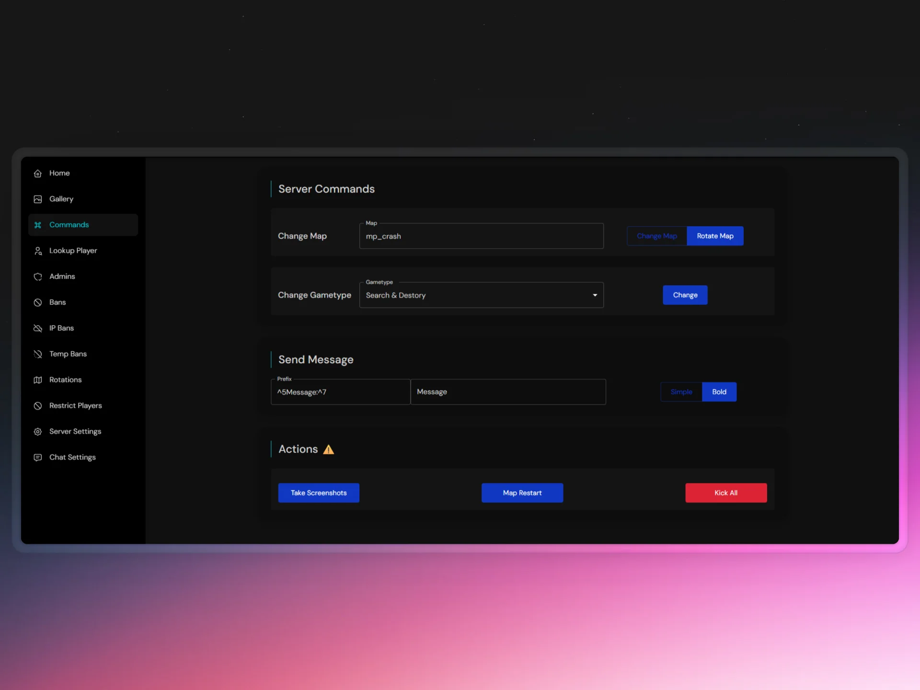The image size is (920, 690).
Task: Click the Actions warning triangle icon
Action: coord(328,450)
